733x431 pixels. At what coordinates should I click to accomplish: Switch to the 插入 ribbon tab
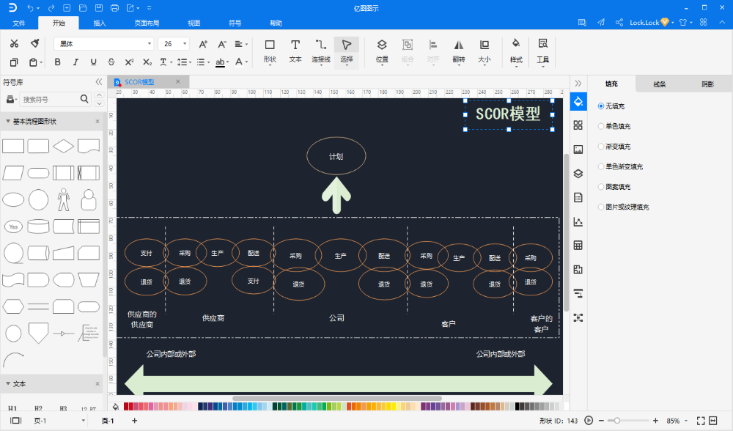pyautogui.click(x=100, y=23)
